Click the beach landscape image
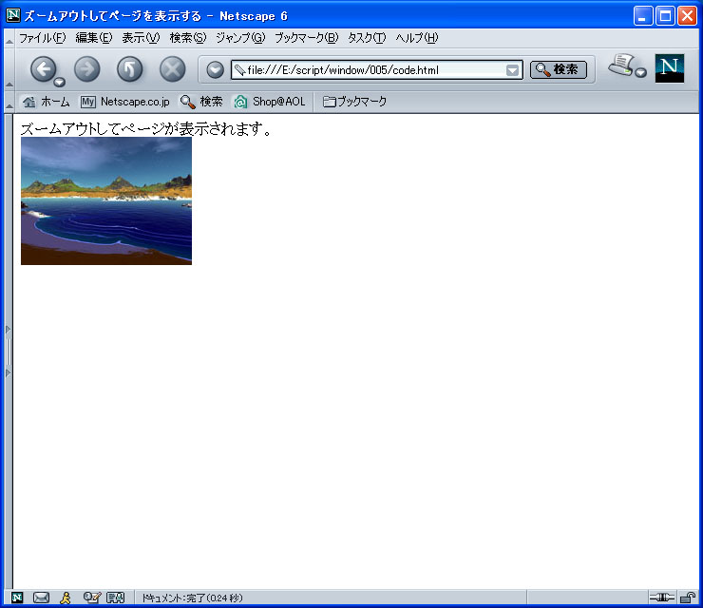The height and width of the screenshot is (608, 703). 106,200
